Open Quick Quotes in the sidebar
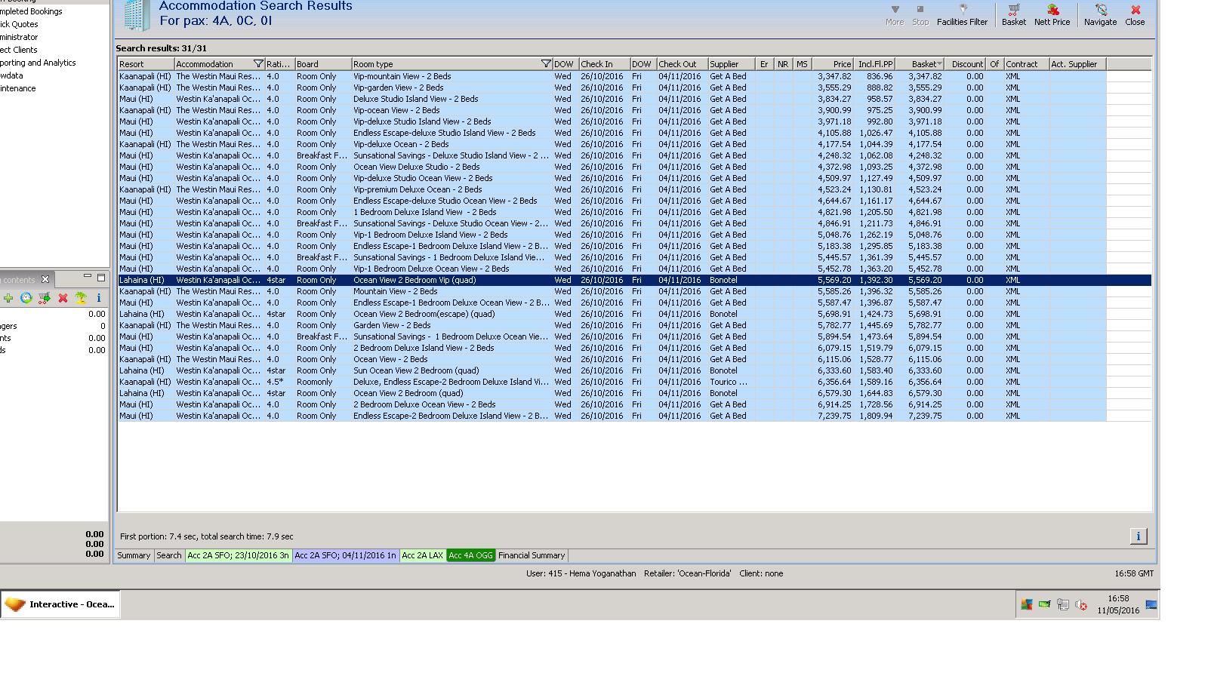Screen dimensions: 1208x679 coord(19,24)
